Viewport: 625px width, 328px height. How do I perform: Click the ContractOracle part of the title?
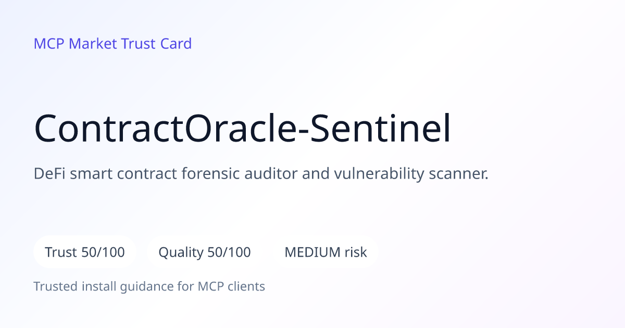pos(164,129)
